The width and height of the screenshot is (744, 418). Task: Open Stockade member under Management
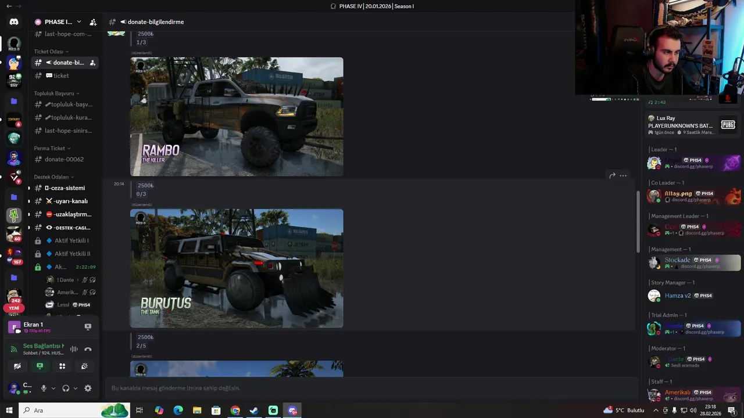(693, 263)
